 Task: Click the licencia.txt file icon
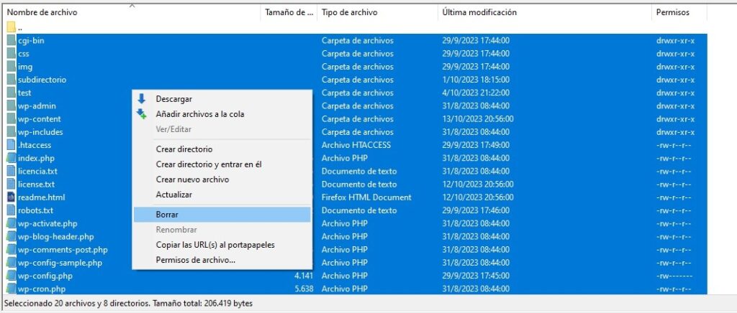click(12, 171)
